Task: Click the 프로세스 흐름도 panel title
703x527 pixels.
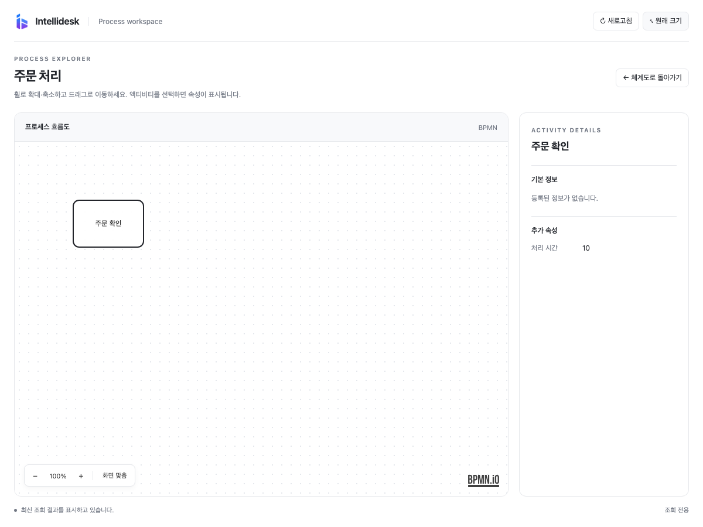Action: click(x=47, y=126)
